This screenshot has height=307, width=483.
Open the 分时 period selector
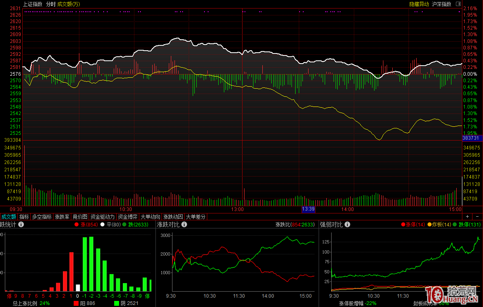tap(51, 4)
